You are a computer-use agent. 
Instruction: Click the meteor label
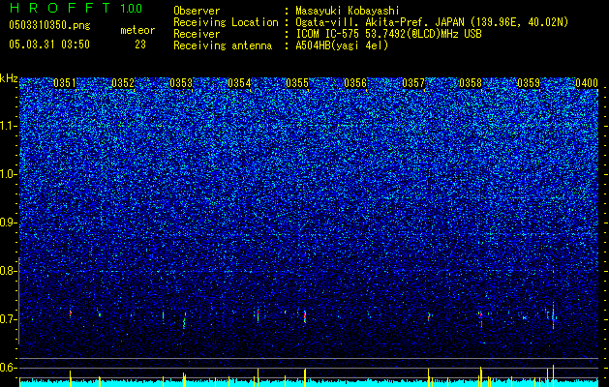137,30
